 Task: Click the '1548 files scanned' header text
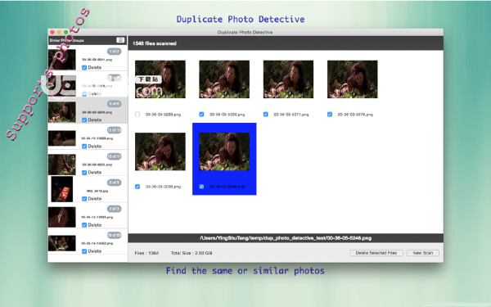(x=155, y=43)
